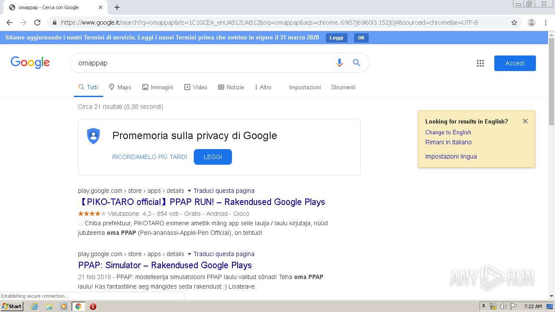Click the browser forward arrow
555x312 pixels.
[23, 23]
